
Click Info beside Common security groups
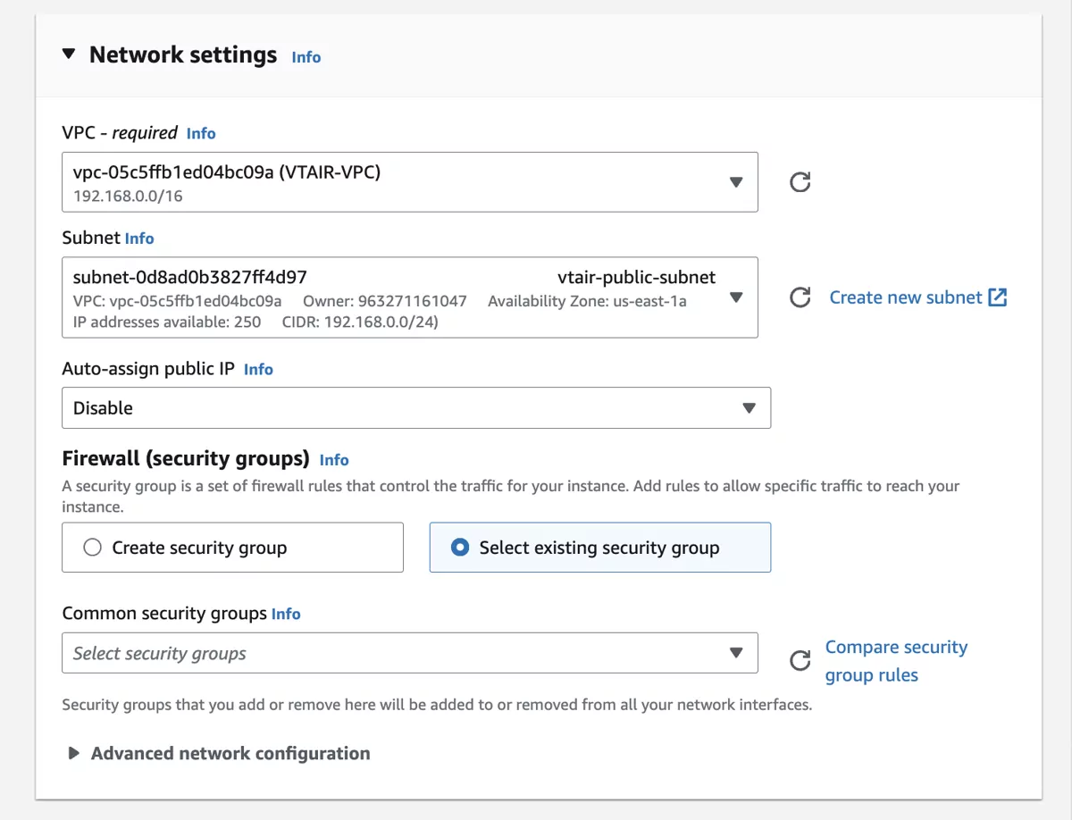(x=286, y=614)
